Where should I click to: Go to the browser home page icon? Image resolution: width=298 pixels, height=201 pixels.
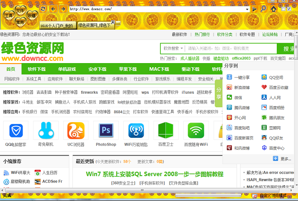(274, 9)
